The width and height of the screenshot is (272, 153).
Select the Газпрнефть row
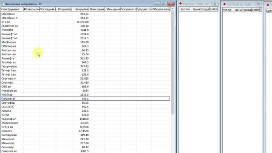[x=85, y=66]
